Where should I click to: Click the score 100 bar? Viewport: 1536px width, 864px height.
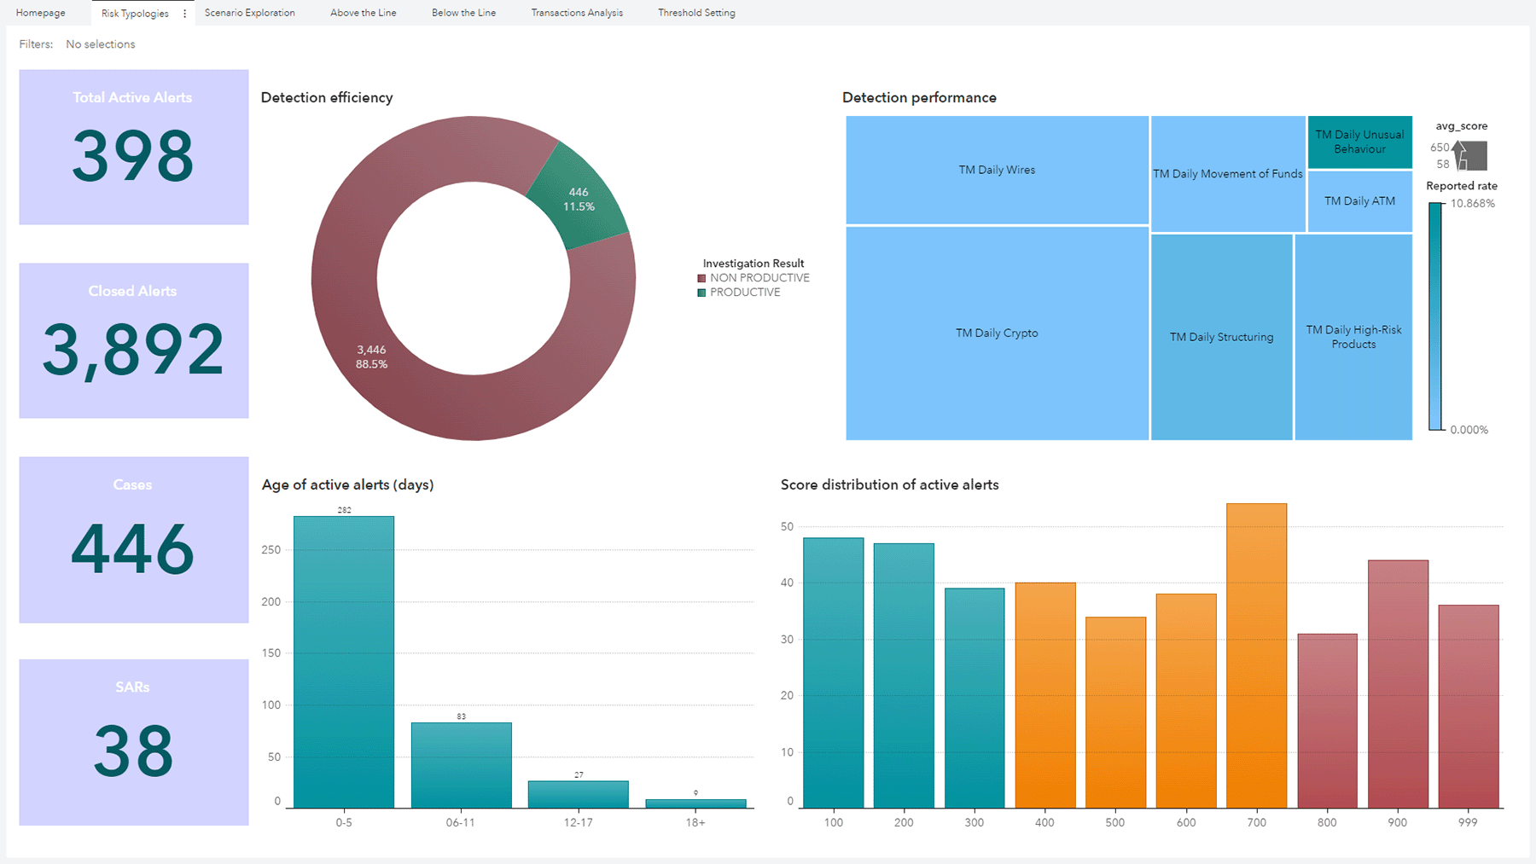pos(833,673)
